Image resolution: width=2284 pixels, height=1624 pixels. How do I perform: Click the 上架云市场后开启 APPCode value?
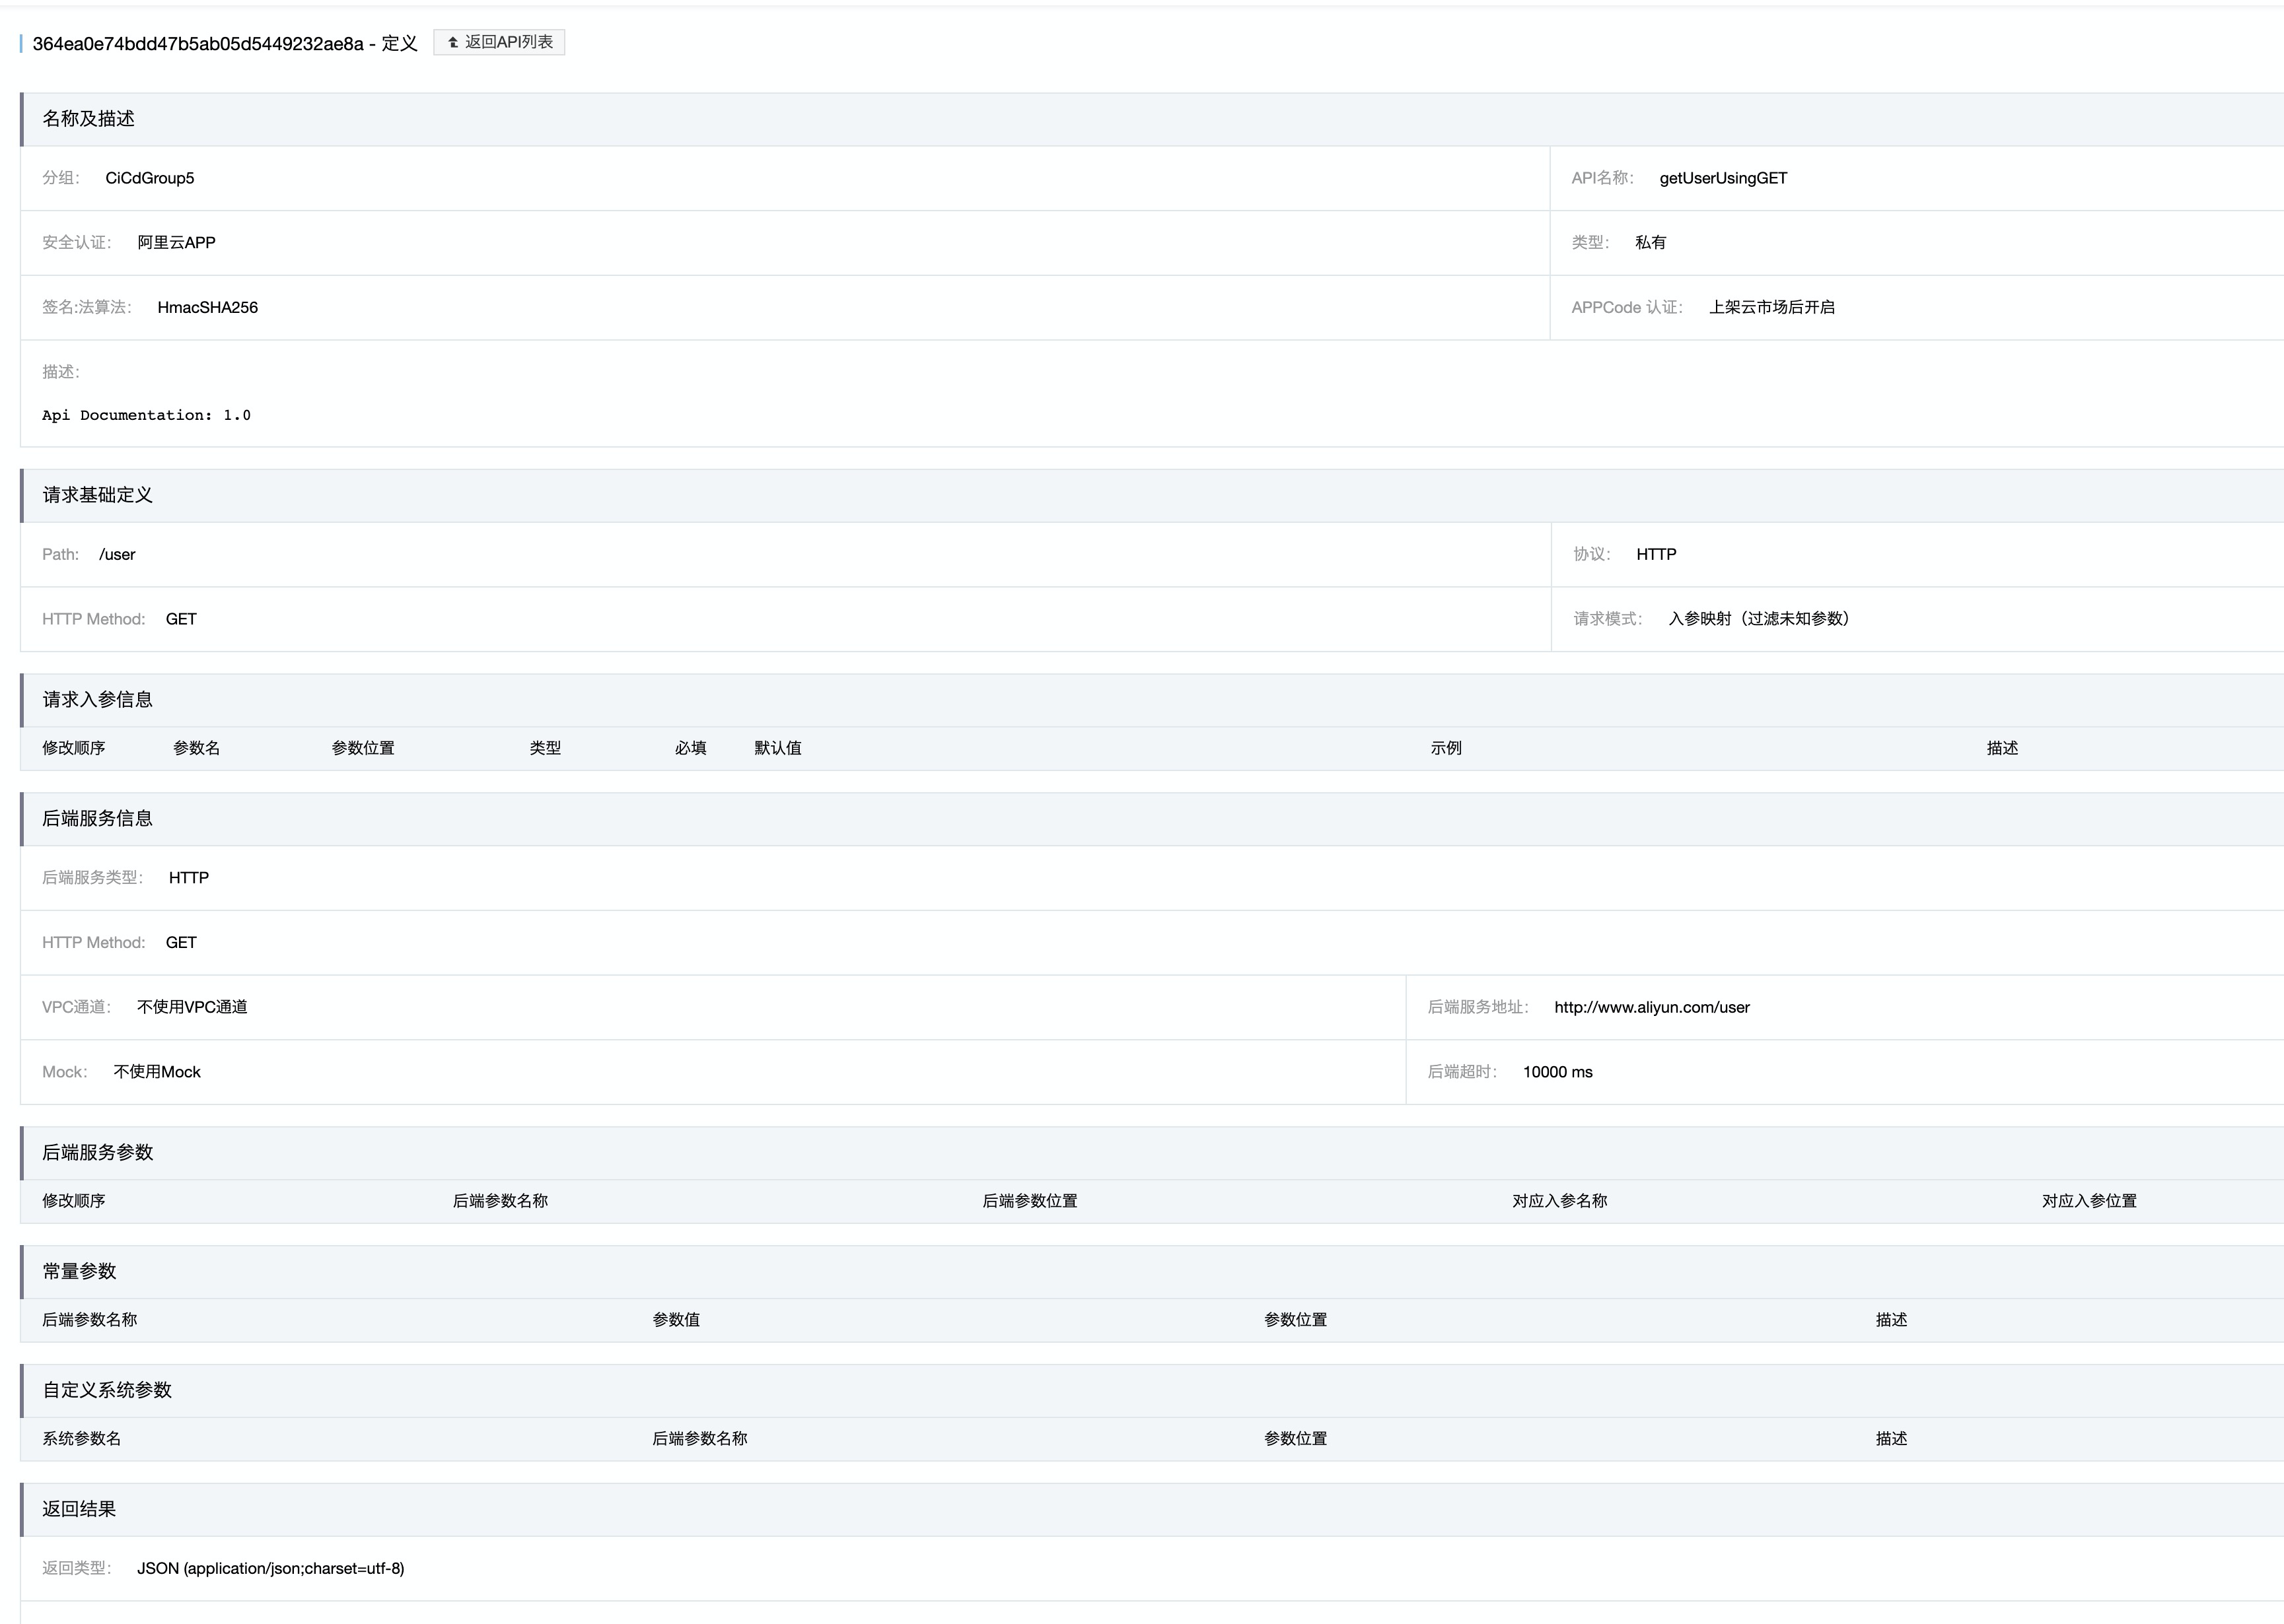[1771, 307]
